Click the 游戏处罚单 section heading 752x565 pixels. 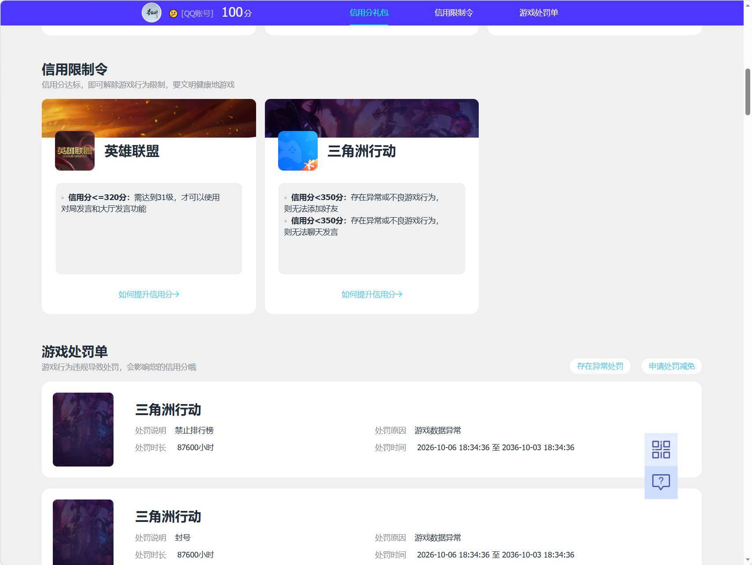[75, 351]
